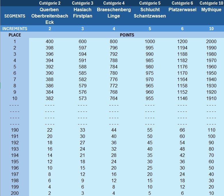Select cell with value 1940
This screenshot has width=224, height=196.
211,79
